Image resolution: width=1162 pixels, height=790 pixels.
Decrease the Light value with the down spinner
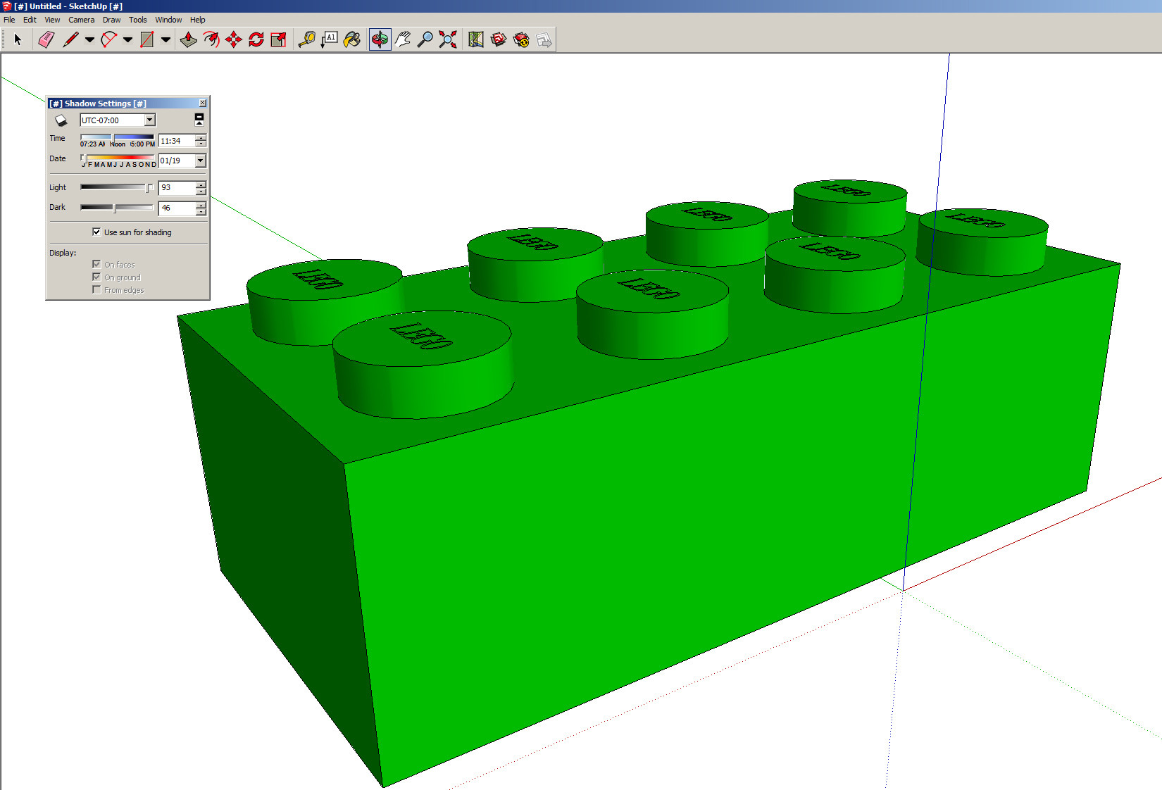click(x=201, y=191)
